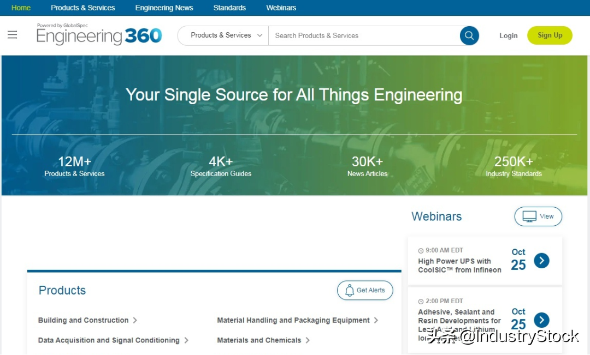Select the Home tab in top navigation
590x355 pixels.
[21, 8]
